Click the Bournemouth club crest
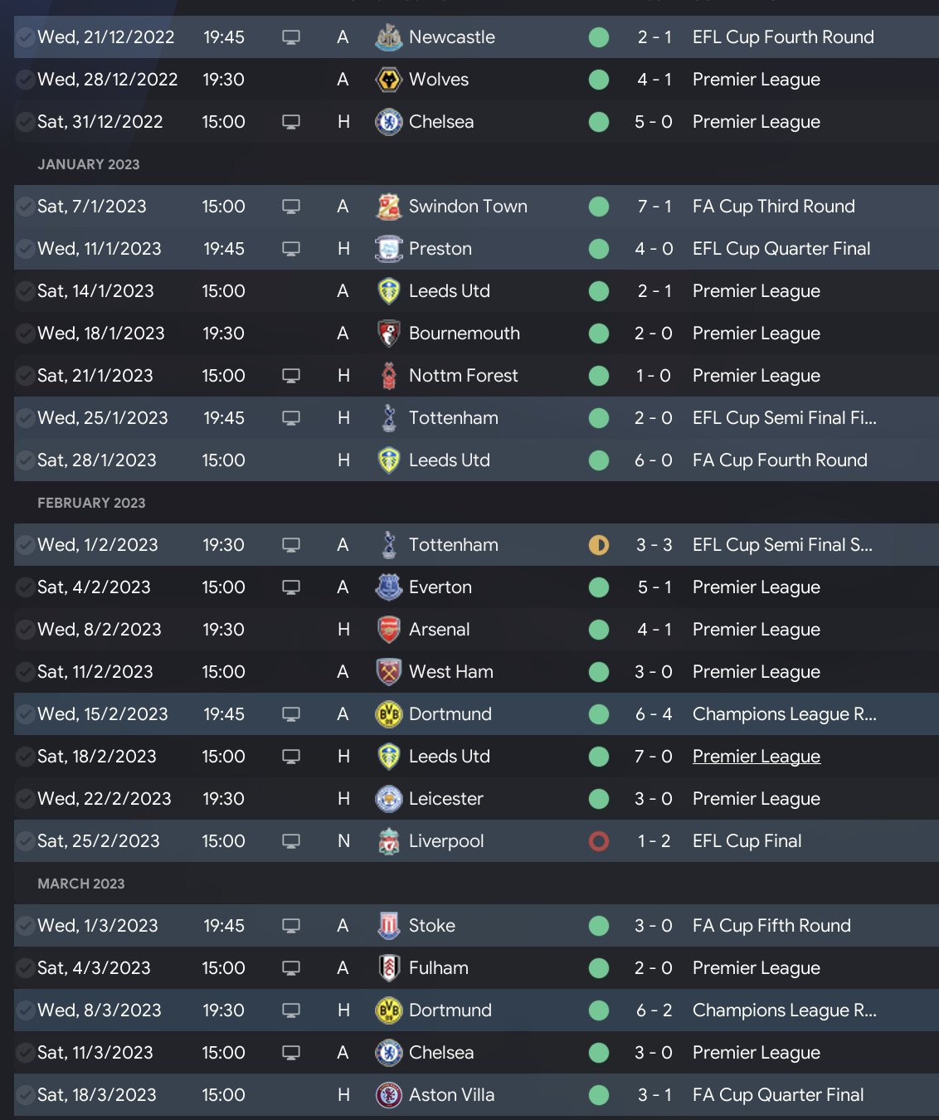 [388, 334]
